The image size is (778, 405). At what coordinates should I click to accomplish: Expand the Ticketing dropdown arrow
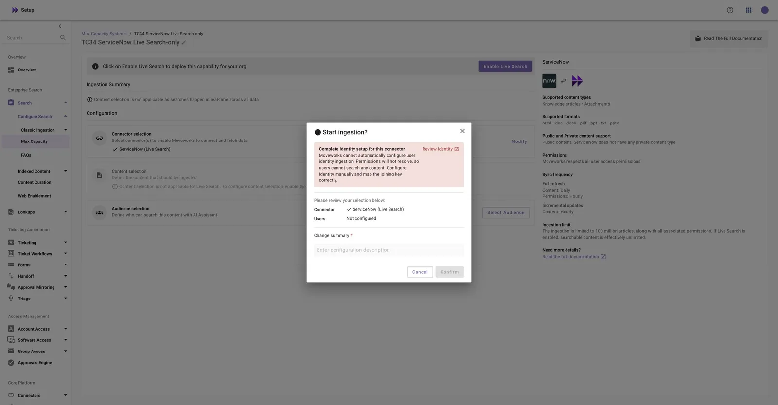tap(65, 242)
